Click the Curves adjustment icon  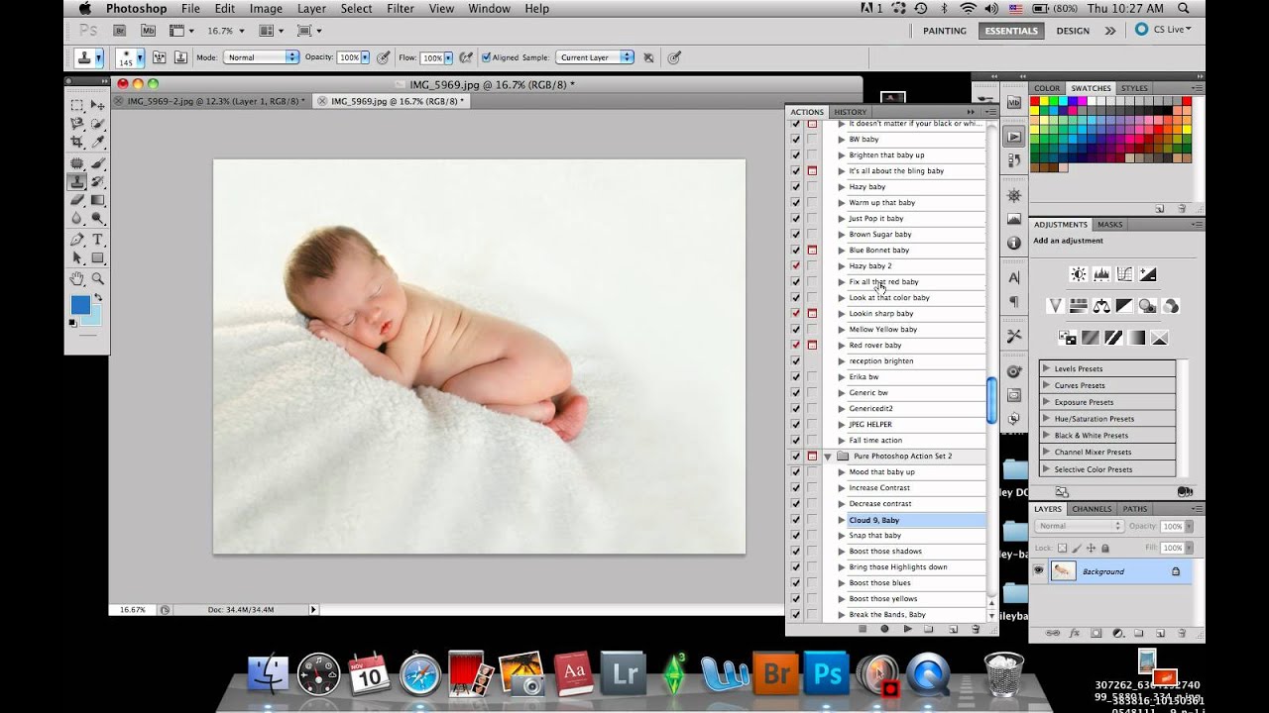coord(1124,274)
